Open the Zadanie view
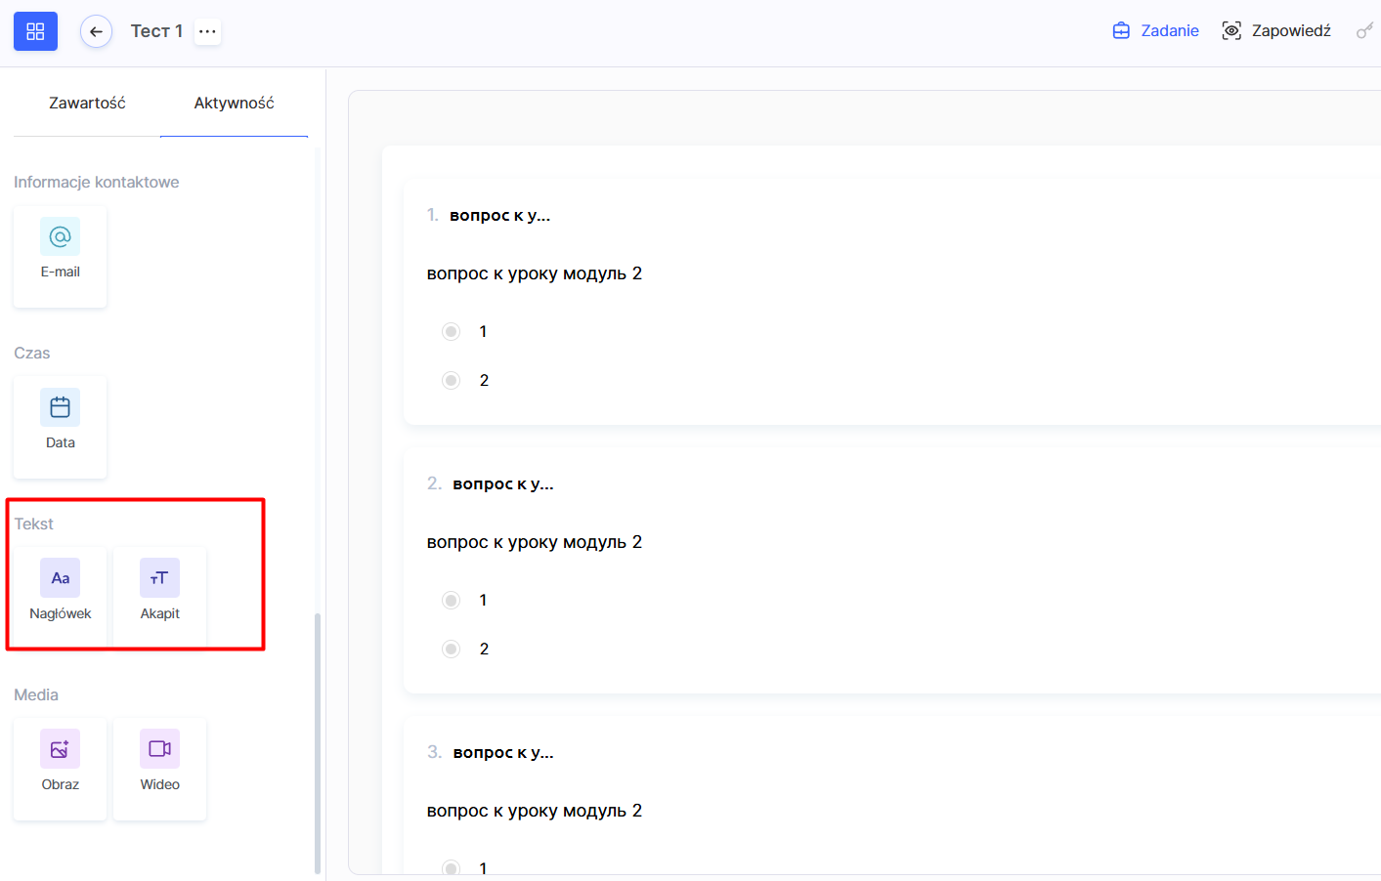This screenshot has width=1381, height=881. 1155,31
